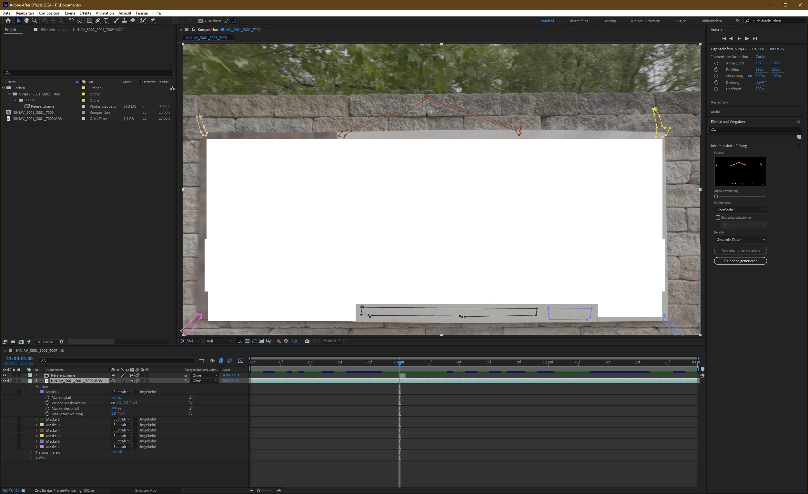Take a snapshot with camera icon
The height and width of the screenshot is (494, 808).
(x=307, y=341)
